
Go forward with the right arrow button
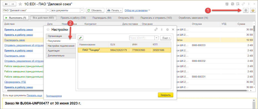tap(13, 4)
